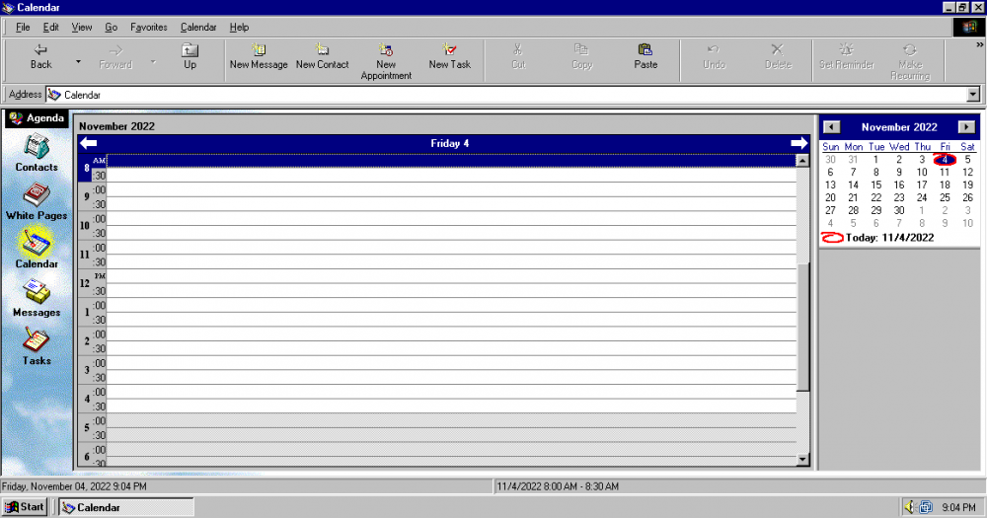Select Saturday November 5 in mini calendar
The image size is (987, 518).
[967, 159]
